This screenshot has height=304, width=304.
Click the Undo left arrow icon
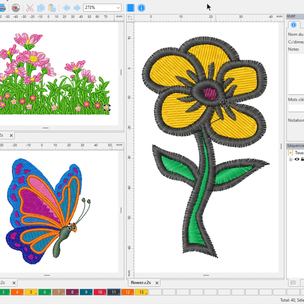(66, 8)
